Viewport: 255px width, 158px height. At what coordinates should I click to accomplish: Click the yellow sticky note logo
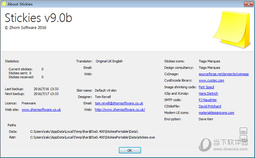pyautogui.click(x=232, y=29)
